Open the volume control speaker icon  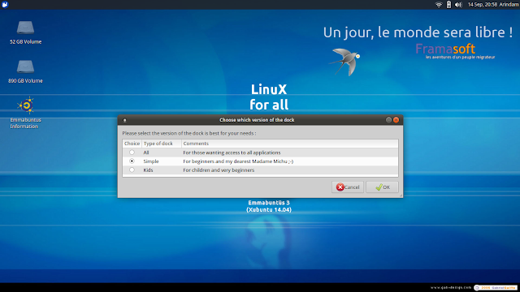[458, 5]
